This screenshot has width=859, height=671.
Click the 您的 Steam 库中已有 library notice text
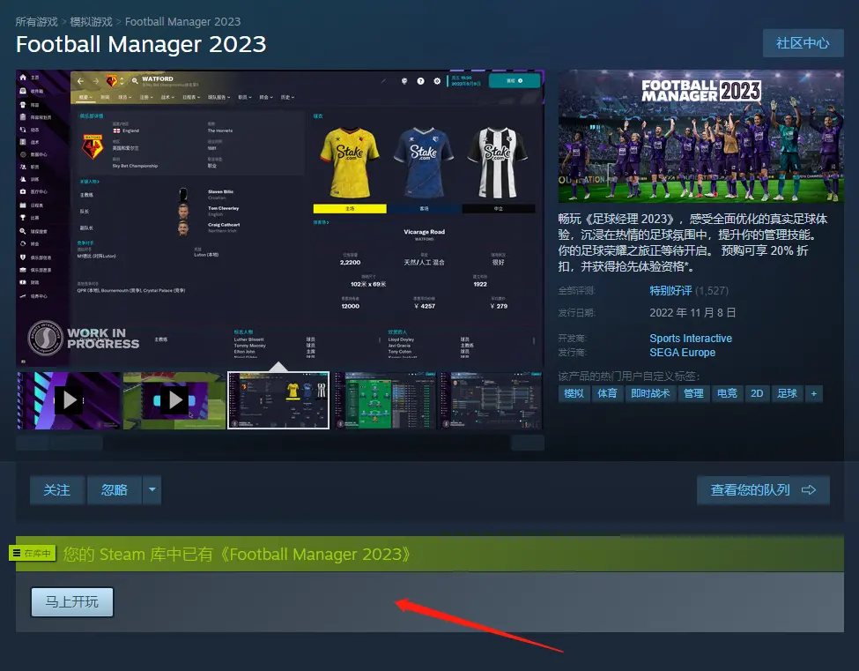[x=237, y=555]
